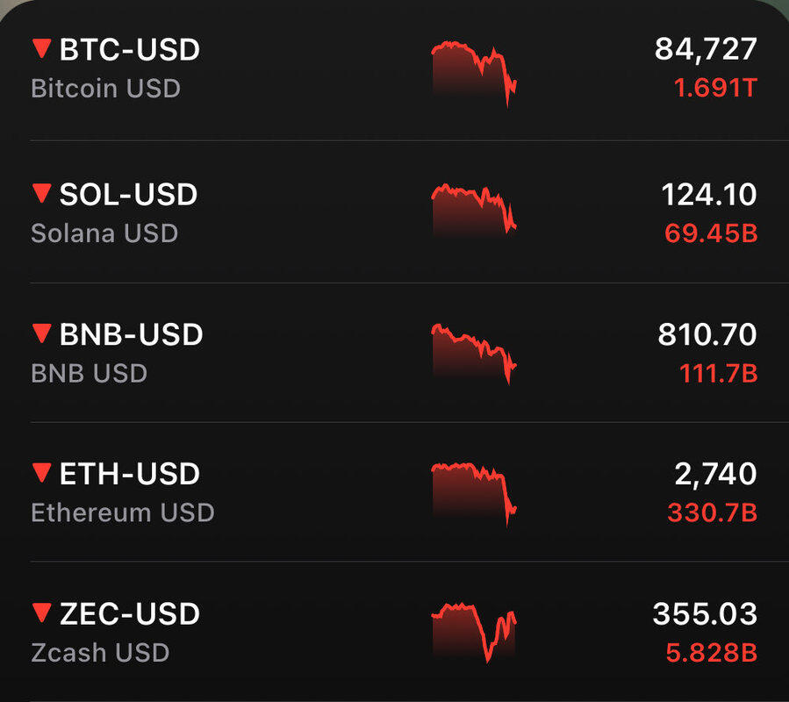Toggle Bitcoin market cap value 1.691T
This screenshot has width=789, height=702.
(x=714, y=89)
